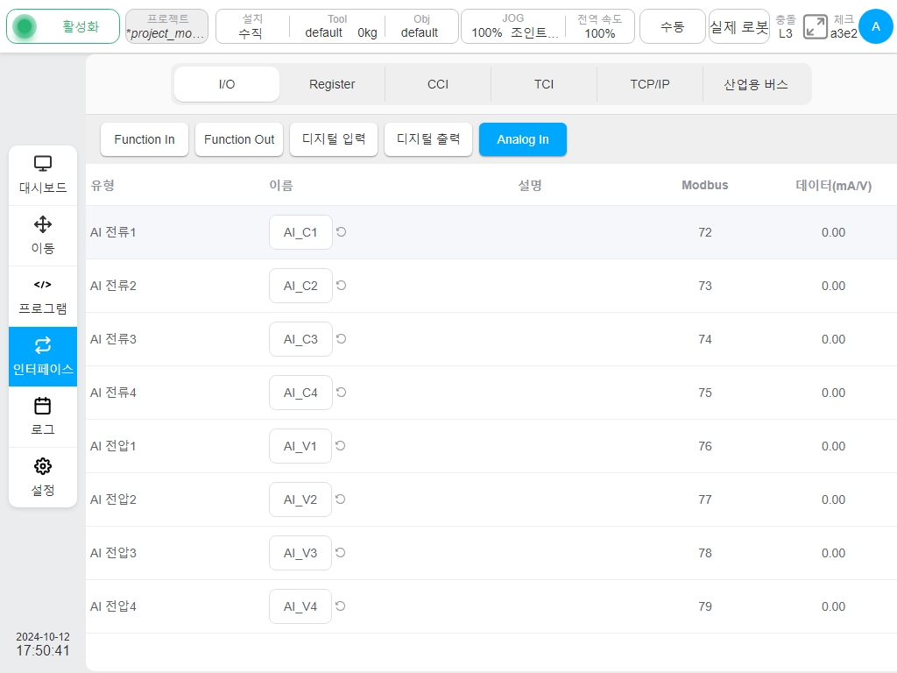Switch the 실제 로봇 real robot mode
Viewport: 897px width, 673px height.
(739, 26)
